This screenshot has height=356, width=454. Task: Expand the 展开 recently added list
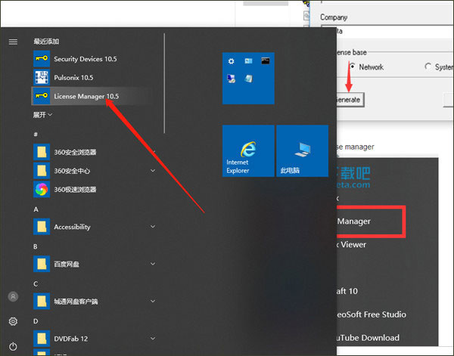42,115
